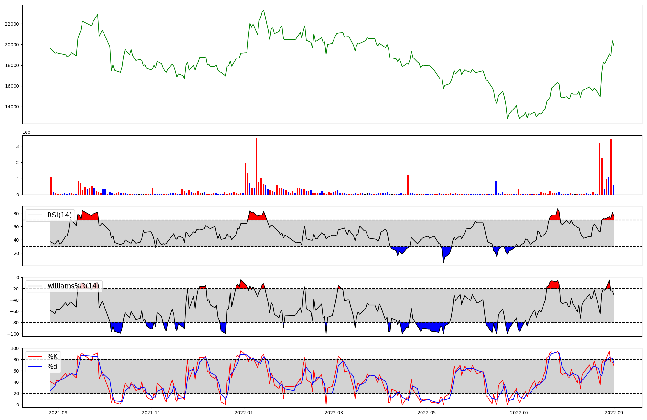This screenshot has height=420, width=647.
Task: Click the RSI(14) legend label
Action: [60, 215]
